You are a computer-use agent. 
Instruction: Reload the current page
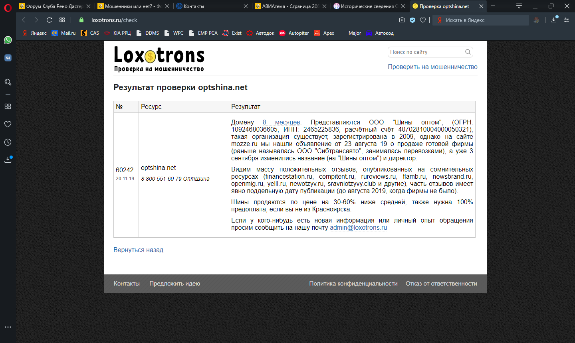pyautogui.click(x=50, y=20)
